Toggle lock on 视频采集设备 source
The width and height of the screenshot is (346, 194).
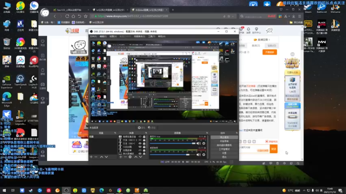click(x=144, y=137)
